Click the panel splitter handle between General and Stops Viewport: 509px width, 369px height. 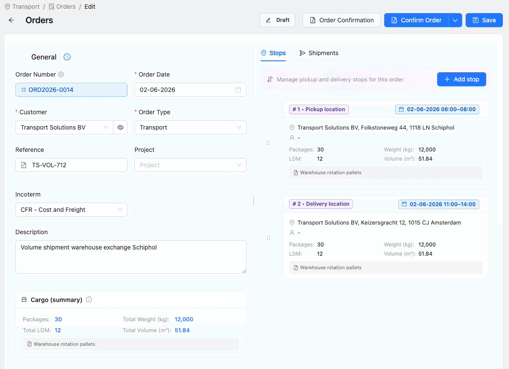[254, 201]
